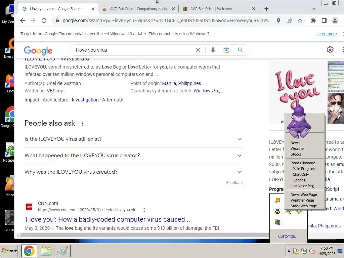Open the three-dot menu for CNN result

pos(144,210)
